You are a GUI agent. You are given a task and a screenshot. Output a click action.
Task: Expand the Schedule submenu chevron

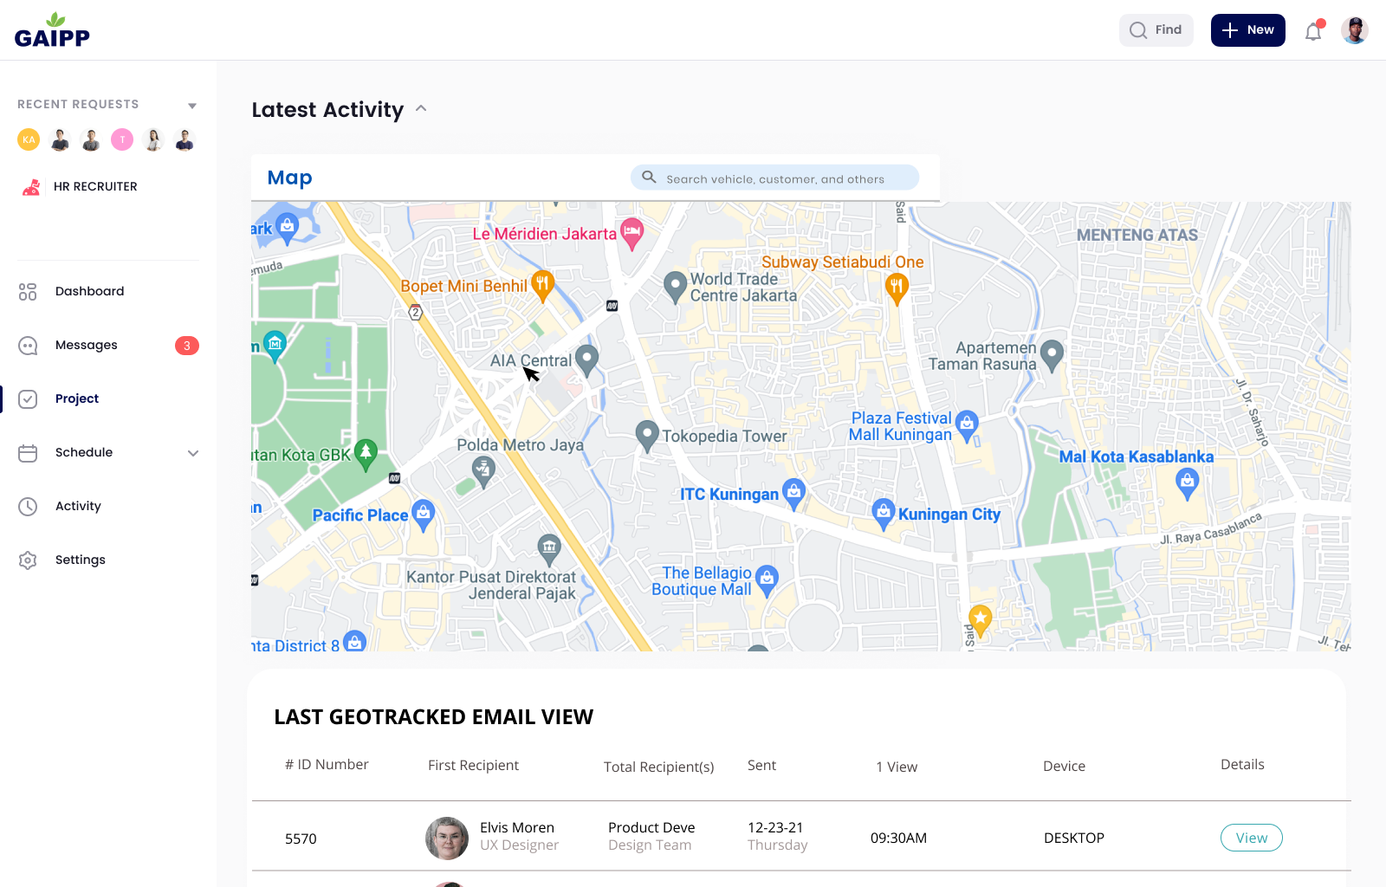pos(193,453)
